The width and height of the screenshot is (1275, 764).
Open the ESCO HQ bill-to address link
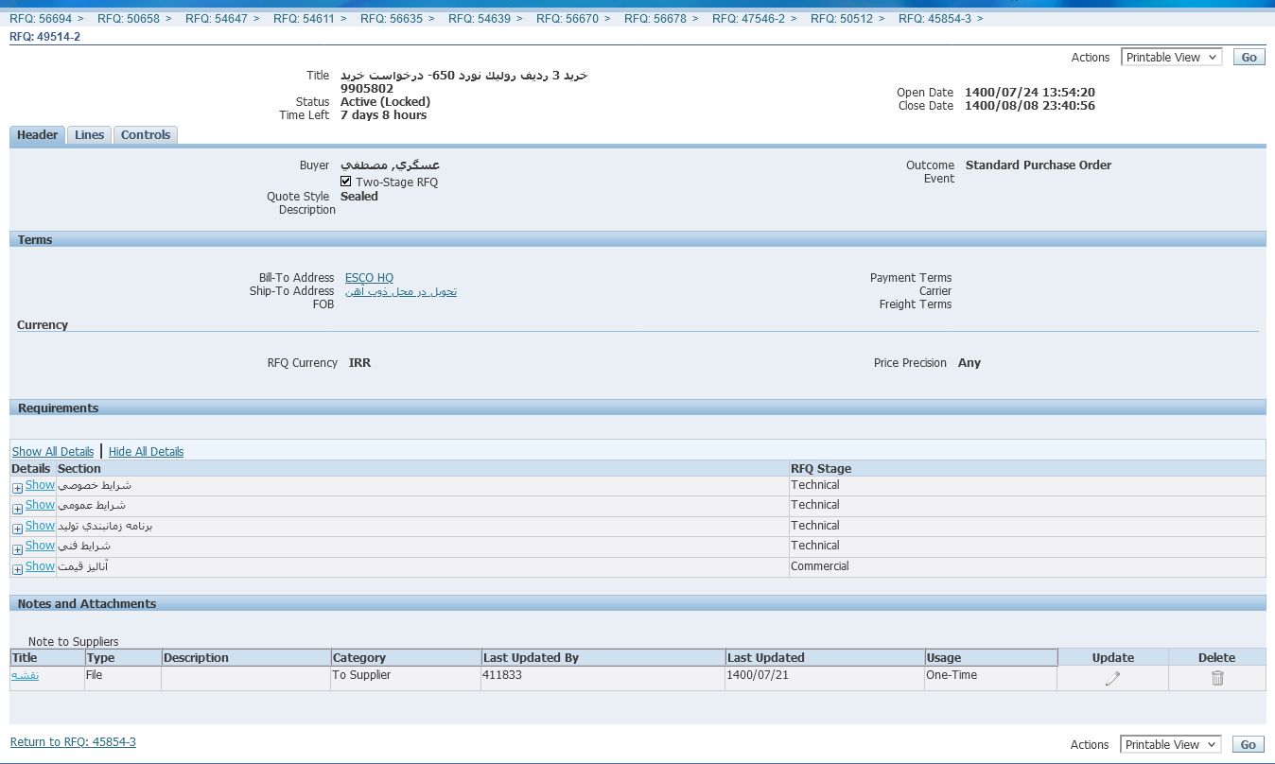(369, 277)
